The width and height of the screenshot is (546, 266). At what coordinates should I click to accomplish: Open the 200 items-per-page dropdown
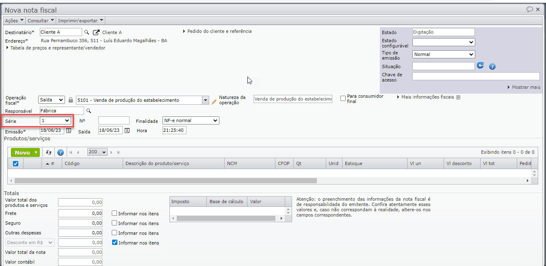97,152
